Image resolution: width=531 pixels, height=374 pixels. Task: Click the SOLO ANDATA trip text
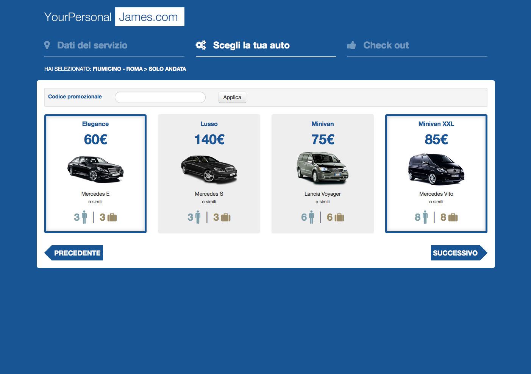click(x=167, y=69)
